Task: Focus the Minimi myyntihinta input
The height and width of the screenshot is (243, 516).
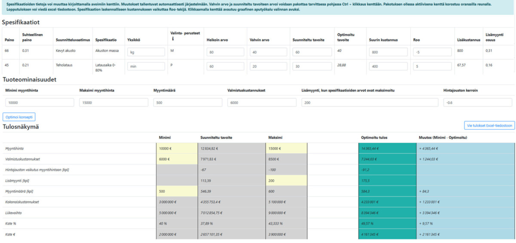Action: (x=40, y=103)
